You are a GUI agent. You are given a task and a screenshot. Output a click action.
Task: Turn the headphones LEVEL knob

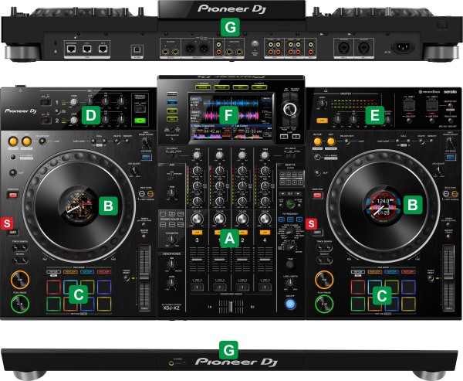point(171,283)
